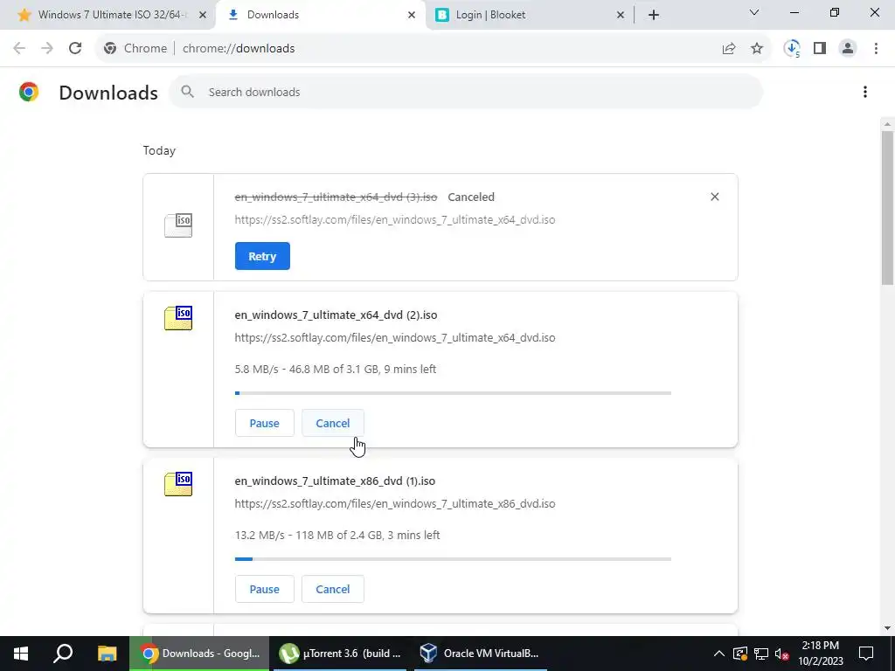Click the file name en_windows_7_ultimate_x64_dvd (2).iso
895x671 pixels.
point(336,315)
